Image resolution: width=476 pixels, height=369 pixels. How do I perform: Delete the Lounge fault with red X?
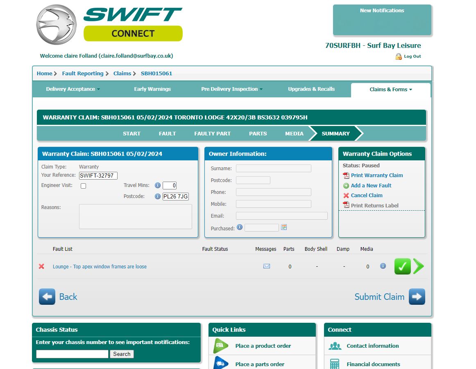pos(42,266)
